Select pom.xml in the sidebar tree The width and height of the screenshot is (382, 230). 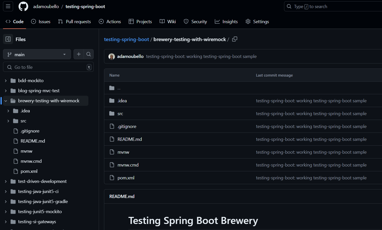tap(29, 171)
